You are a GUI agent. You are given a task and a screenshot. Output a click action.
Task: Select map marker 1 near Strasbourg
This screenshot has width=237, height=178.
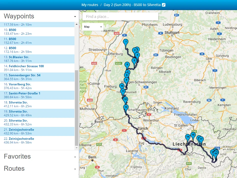[x=126, y=42]
